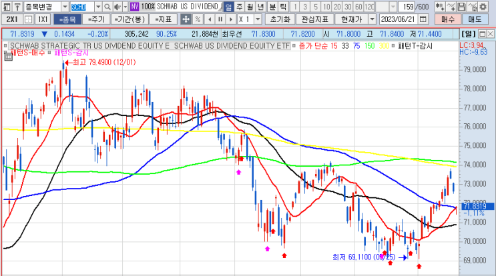Select the 분 minute chart tab
The height and width of the screenshot is (276, 496).
click(x=272, y=7)
